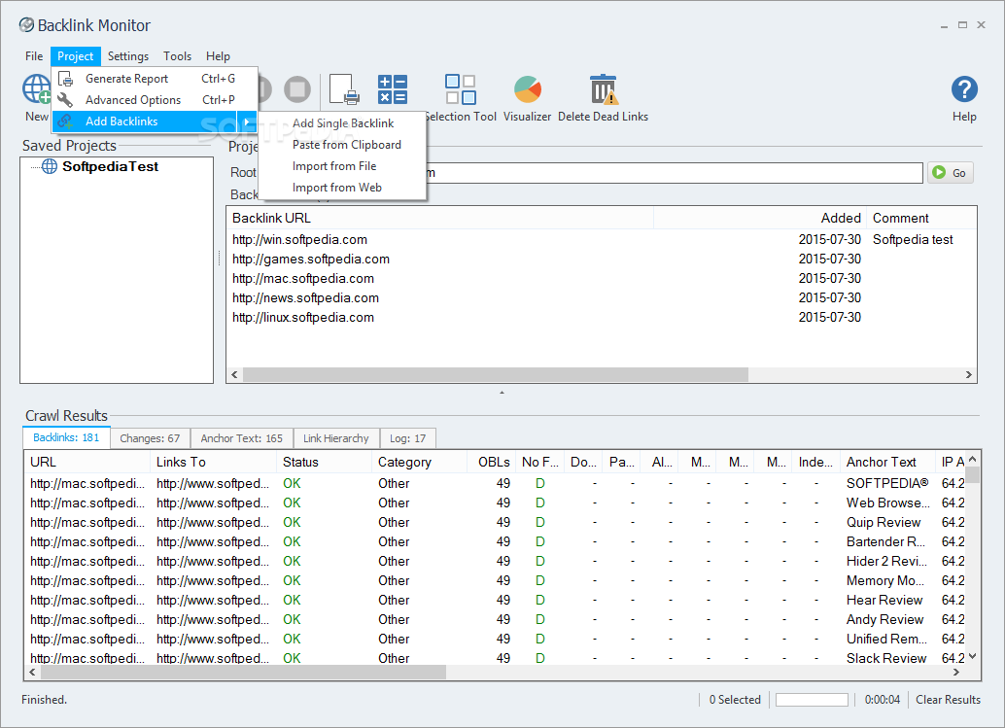Choose Advanced Options menu entry
Image resolution: width=1005 pixels, height=728 pixels.
pos(155,100)
